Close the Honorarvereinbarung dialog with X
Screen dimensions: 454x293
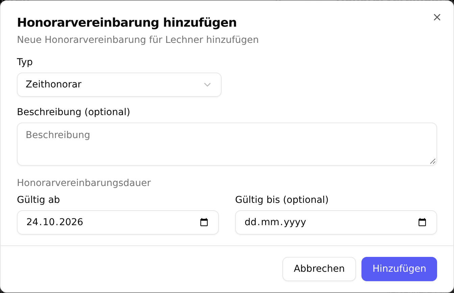(x=437, y=18)
